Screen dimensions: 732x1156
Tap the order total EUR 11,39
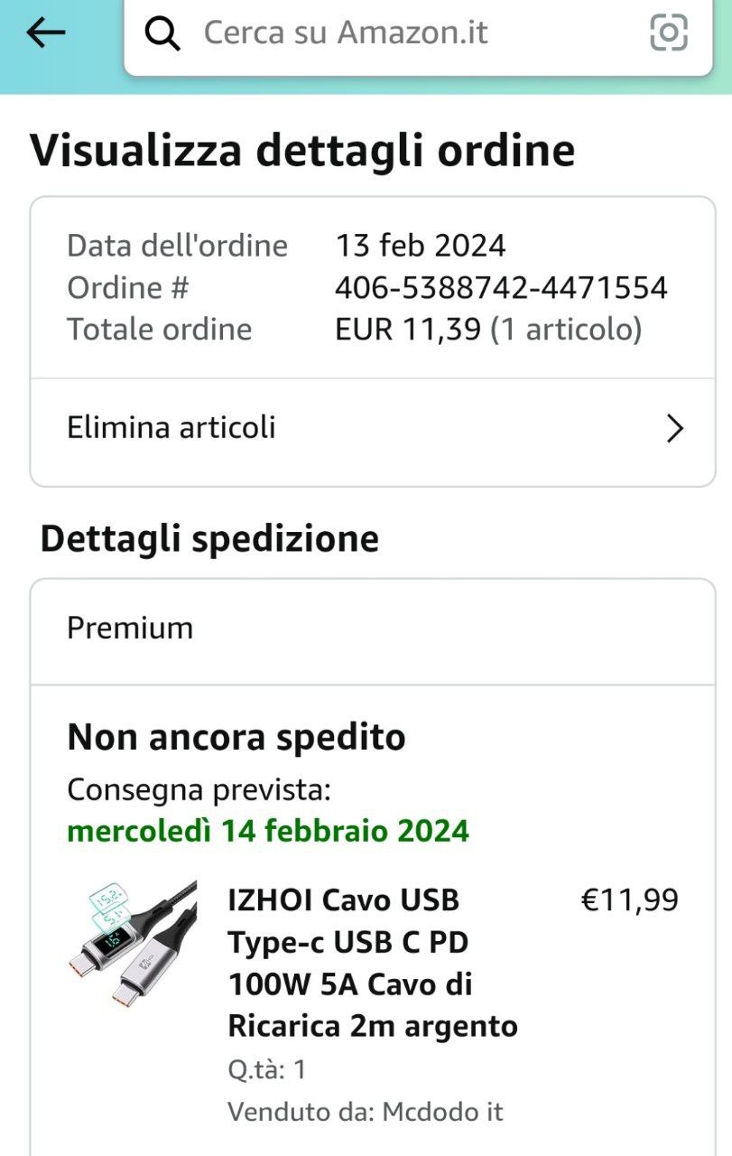pyautogui.click(x=408, y=330)
